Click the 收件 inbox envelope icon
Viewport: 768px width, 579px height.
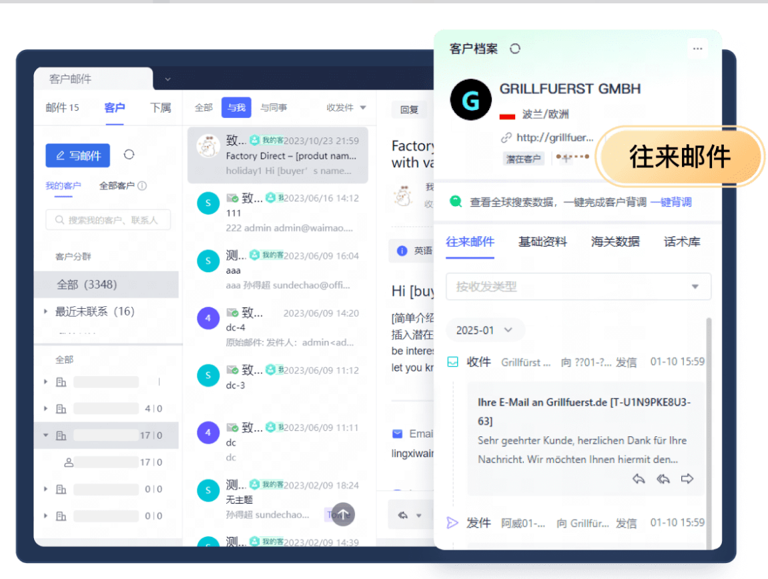pos(452,362)
